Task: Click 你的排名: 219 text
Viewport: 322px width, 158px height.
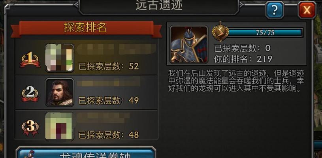Action: click(x=243, y=59)
